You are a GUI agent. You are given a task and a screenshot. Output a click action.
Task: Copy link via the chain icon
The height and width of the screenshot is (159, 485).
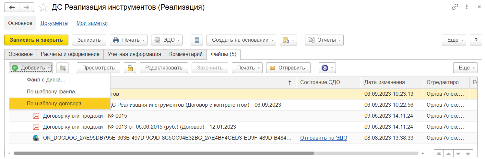(x=455, y=7)
